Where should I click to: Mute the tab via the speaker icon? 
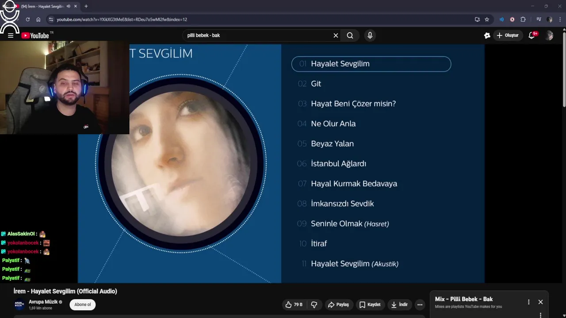click(68, 6)
